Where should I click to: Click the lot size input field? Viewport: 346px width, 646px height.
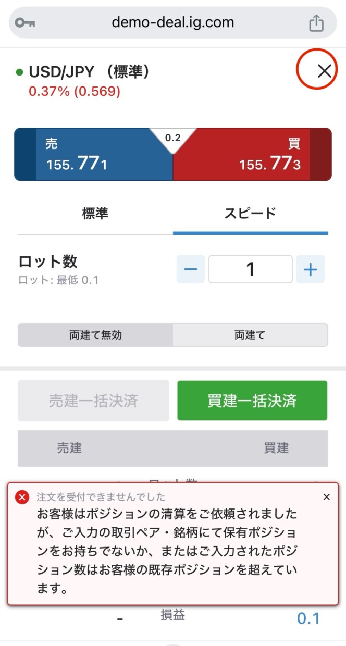coord(251,269)
